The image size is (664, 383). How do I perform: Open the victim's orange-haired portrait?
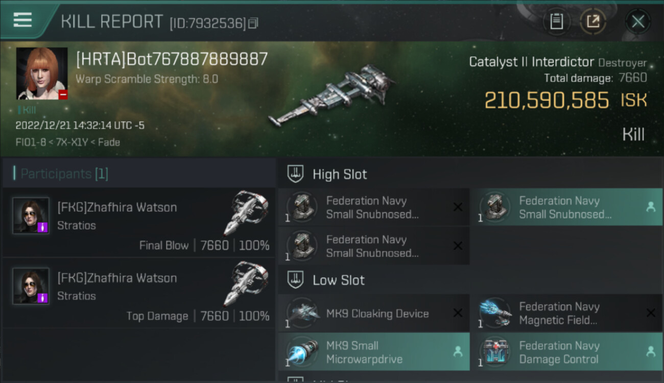(42, 74)
